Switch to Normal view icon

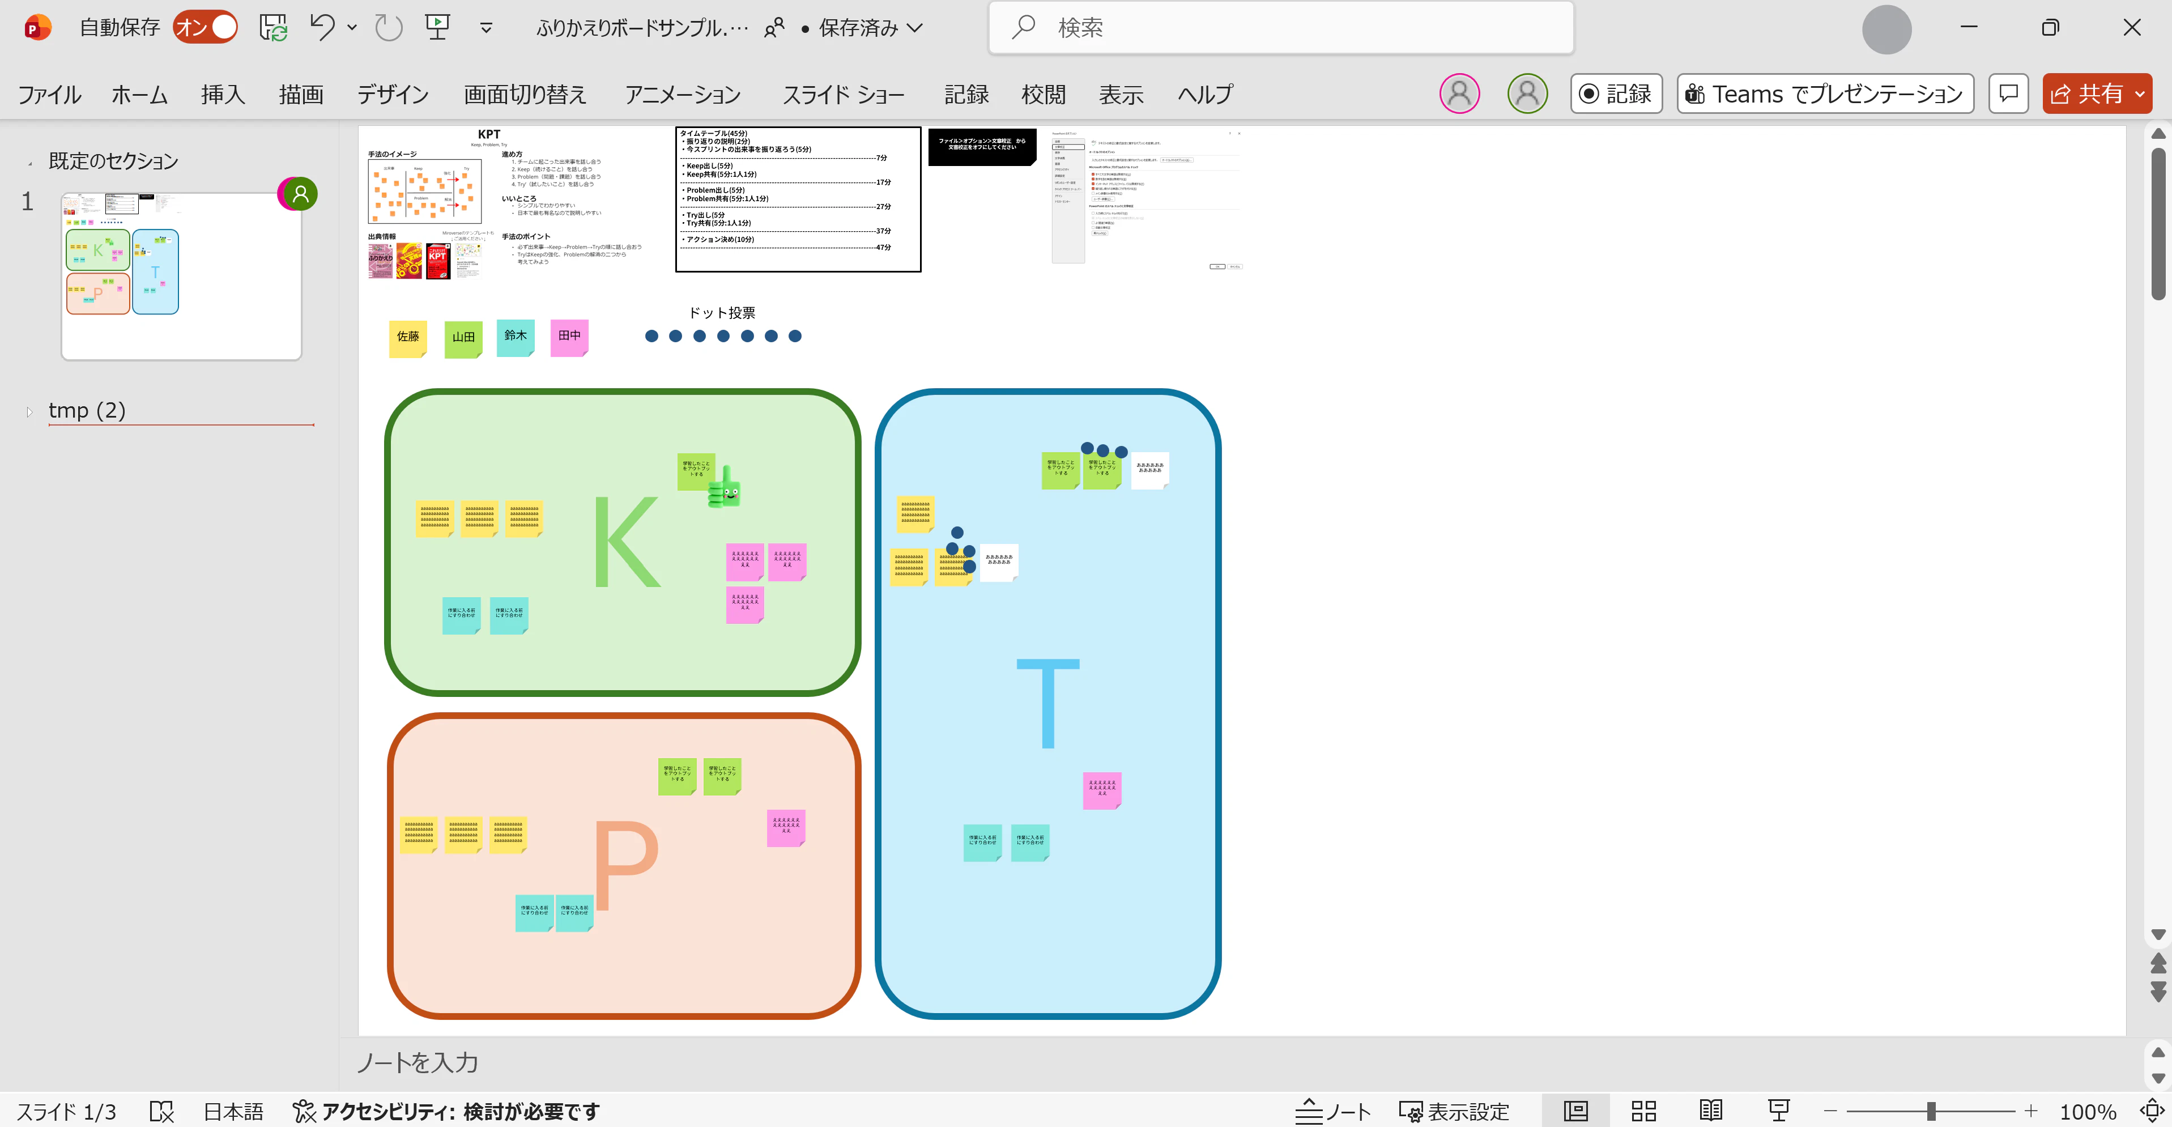[1575, 1111]
